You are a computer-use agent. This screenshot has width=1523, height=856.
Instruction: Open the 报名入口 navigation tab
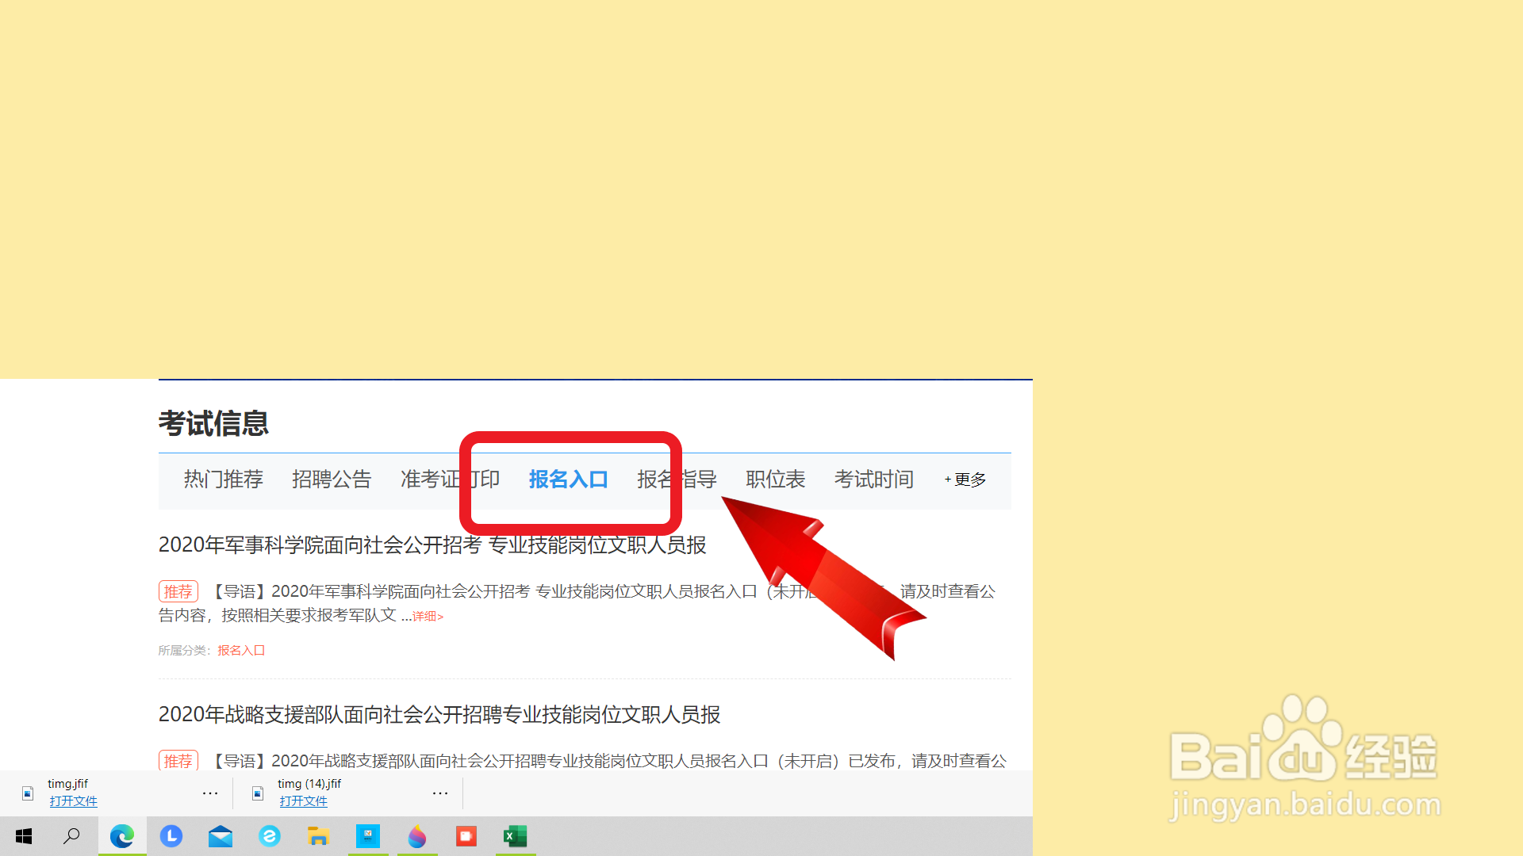click(568, 479)
